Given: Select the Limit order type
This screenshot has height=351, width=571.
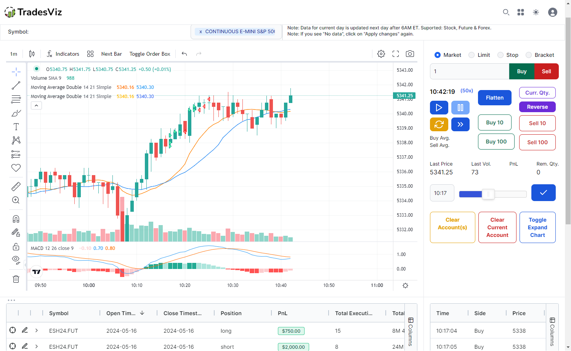Looking at the screenshot, I should click(472, 55).
